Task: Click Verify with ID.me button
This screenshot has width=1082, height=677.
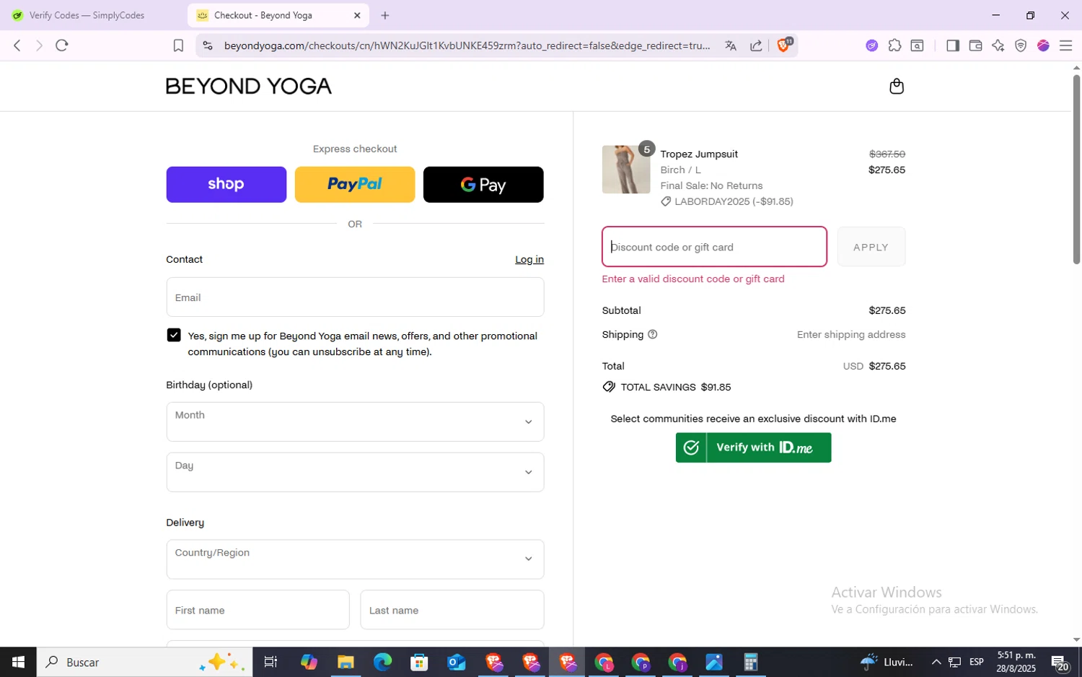Action: click(x=753, y=447)
